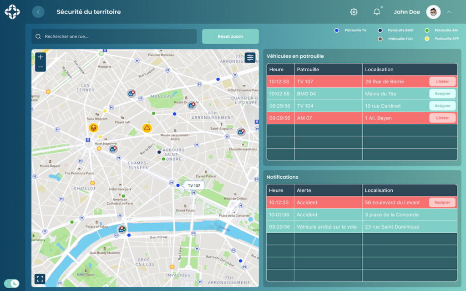
Task: Open the notifications bell
Action: click(377, 11)
